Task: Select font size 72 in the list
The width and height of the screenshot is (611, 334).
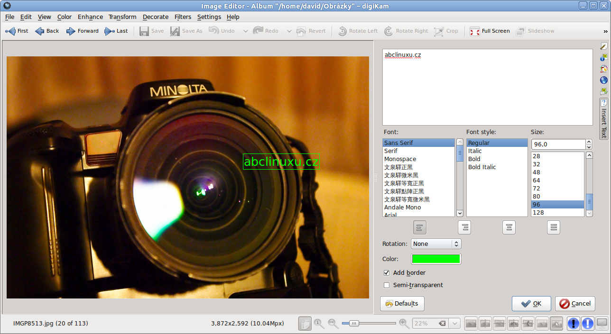Action: coord(557,189)
